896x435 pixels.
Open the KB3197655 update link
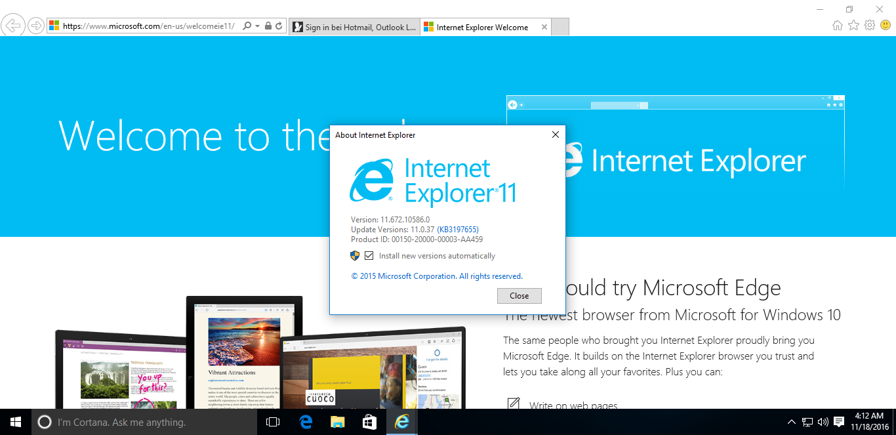coord(458,230)
